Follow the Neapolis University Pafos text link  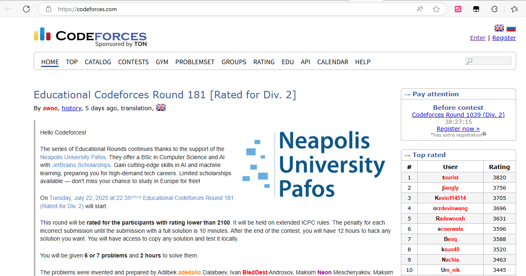[73, 157]
